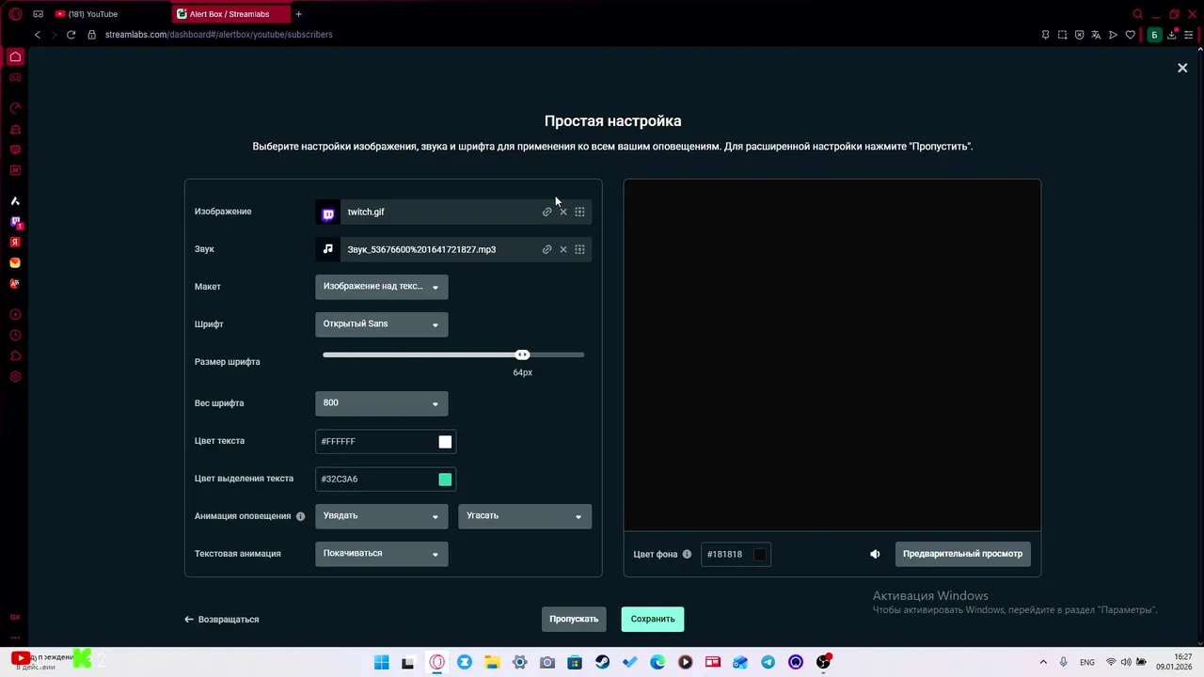Open Telegram from the taskbar
The image size is (1204, 677).
pyautogui.click(x=768, y=662)
